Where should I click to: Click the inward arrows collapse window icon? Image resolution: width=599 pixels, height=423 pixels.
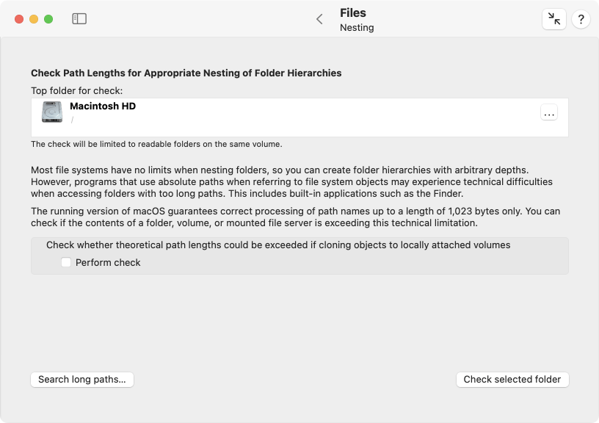click(554, 18)
